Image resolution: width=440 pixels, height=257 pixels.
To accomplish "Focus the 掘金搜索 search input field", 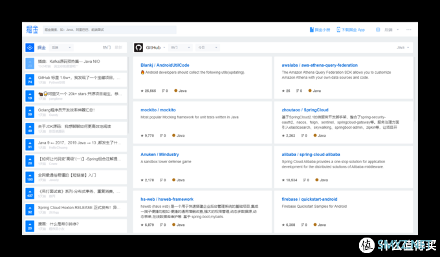I will 109,30.
